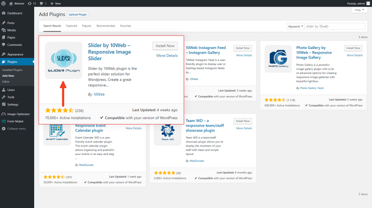Open WebDorado author link on Team WD card
This screenshot has width=372, height=208.
point(197,161)
